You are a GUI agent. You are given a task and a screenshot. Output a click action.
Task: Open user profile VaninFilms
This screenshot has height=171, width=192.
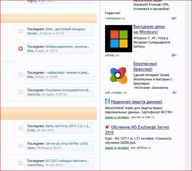click(x=35, y=165)
